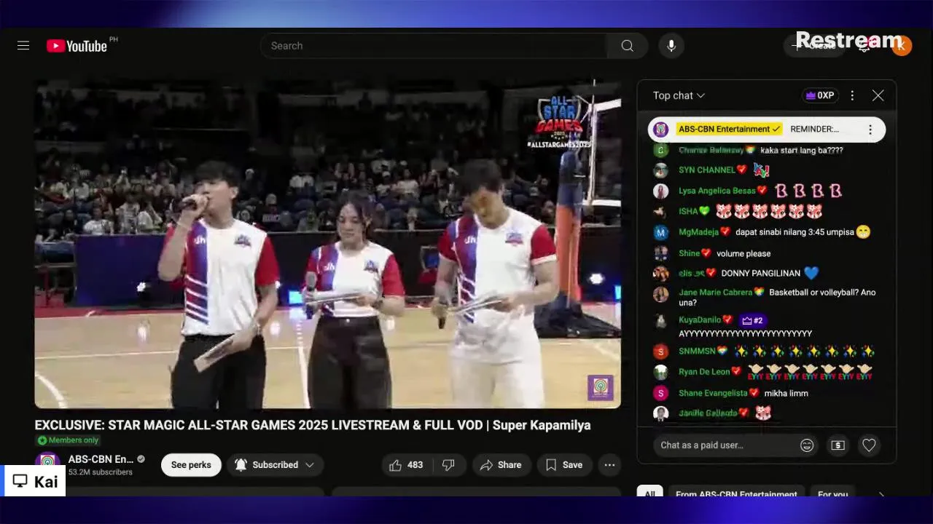Select SYN CHANNEL's chat username

[706, 170]
